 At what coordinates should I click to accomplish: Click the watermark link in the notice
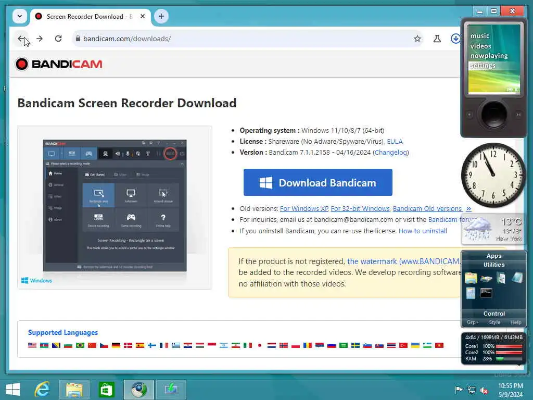coord(403,261)
